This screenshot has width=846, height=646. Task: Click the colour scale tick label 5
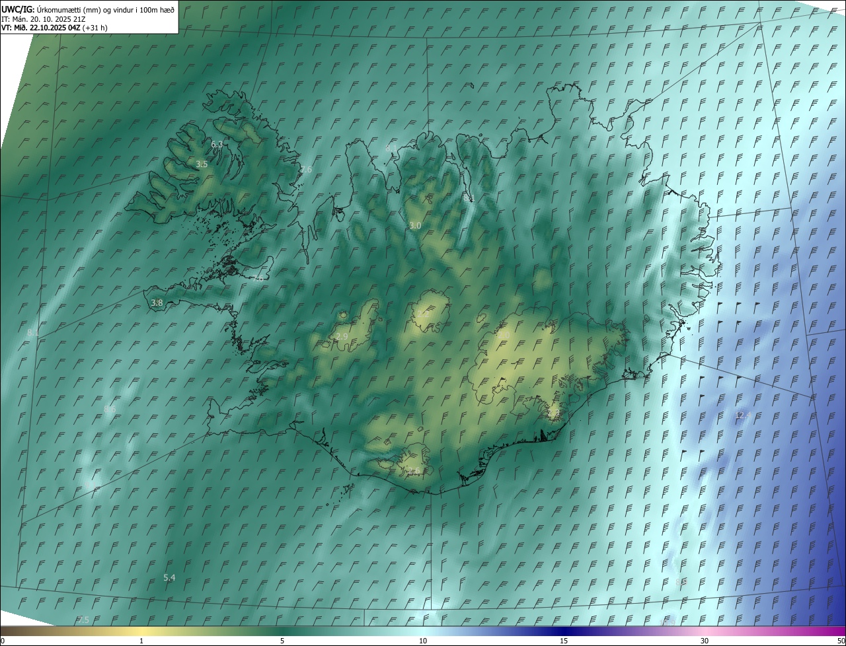coord(282,641)
